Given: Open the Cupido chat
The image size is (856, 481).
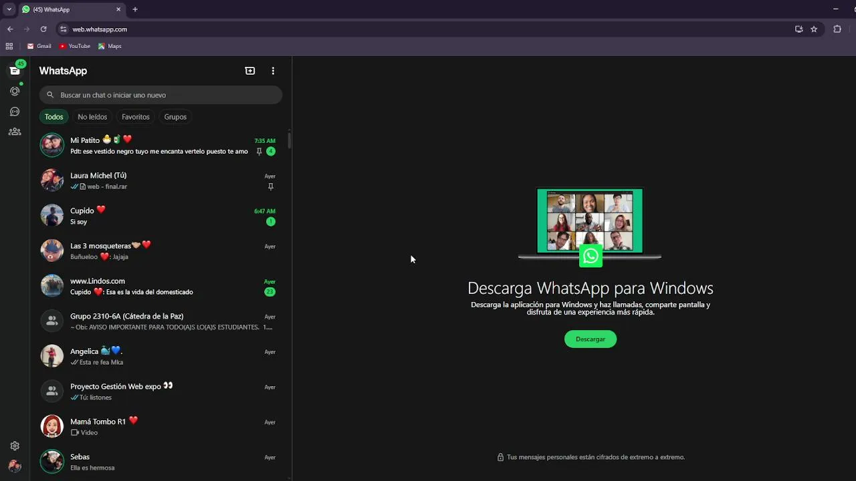Looking at the screenshot, I should 159,215.
